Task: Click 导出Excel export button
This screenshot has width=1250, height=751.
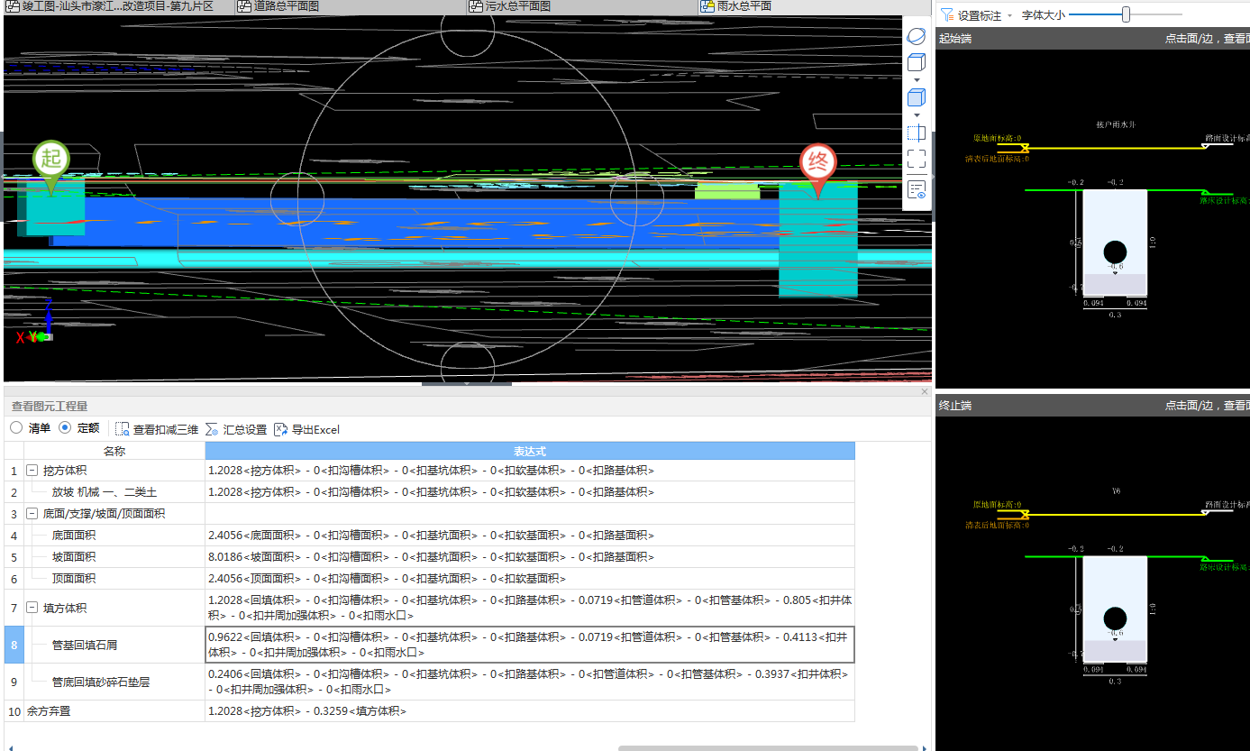Action: [306, 429]
